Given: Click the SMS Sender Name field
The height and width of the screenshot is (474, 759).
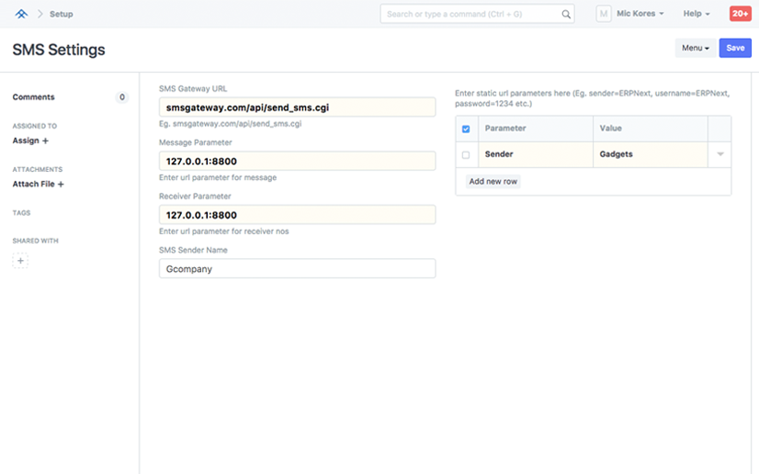Looking at the screenshot, I should pos(297,268).
